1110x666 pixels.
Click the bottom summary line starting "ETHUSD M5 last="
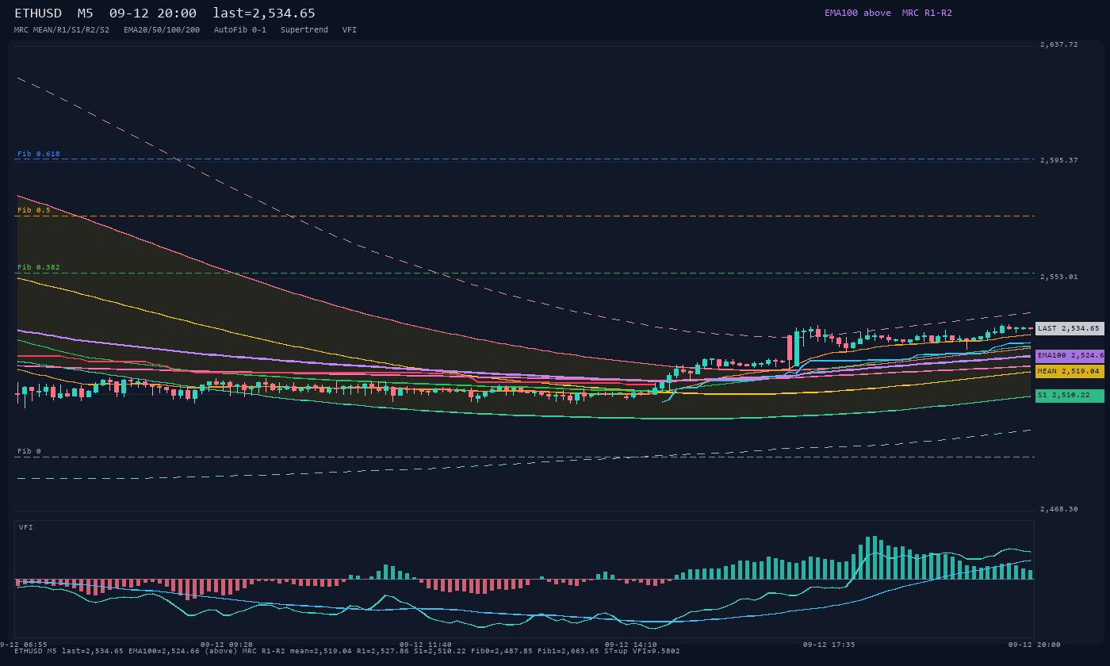pos(346,651)
